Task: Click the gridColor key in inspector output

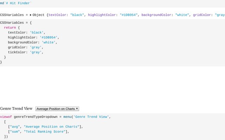Action: 202,15
